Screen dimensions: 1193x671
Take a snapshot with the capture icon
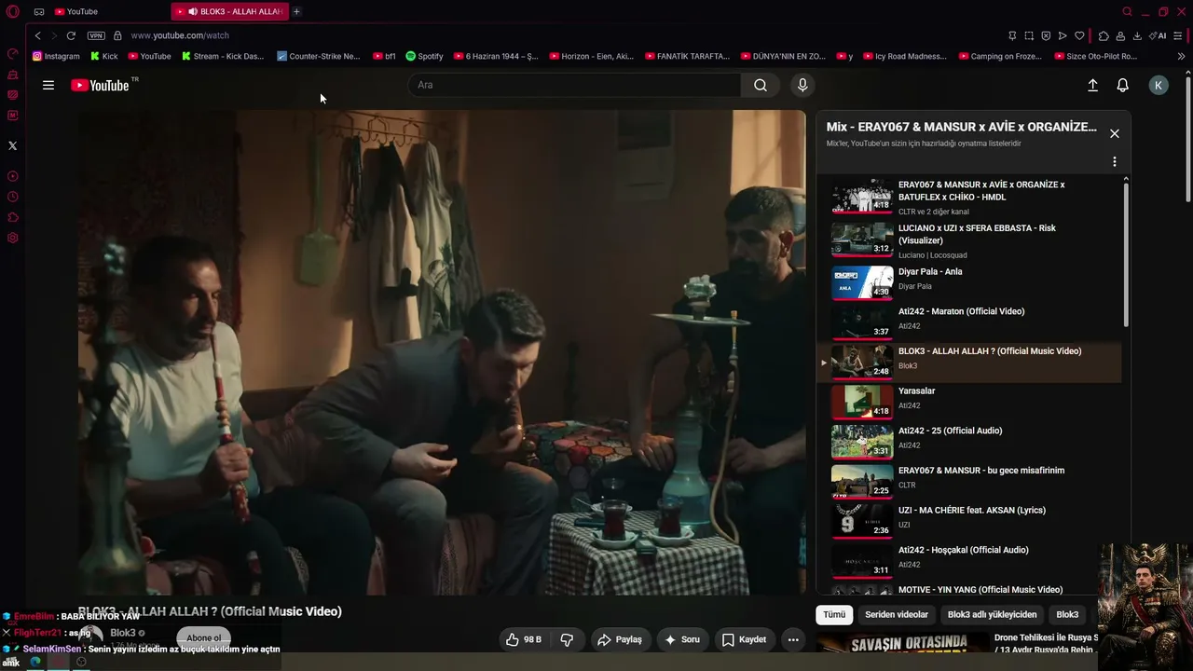click(1029, 35)
